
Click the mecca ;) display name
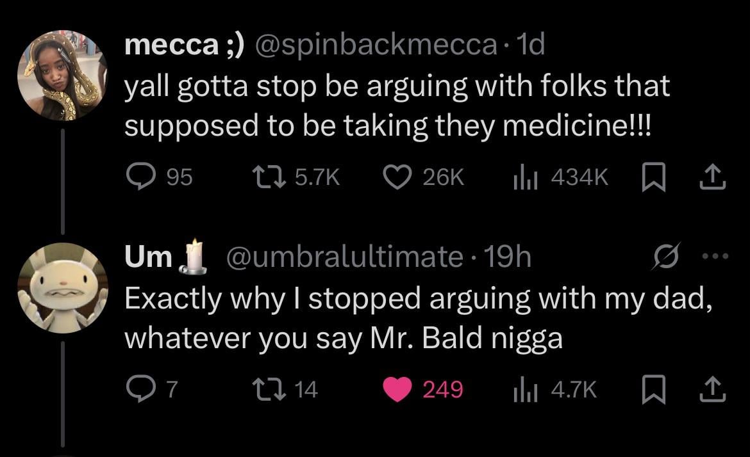tap(184, 44)
